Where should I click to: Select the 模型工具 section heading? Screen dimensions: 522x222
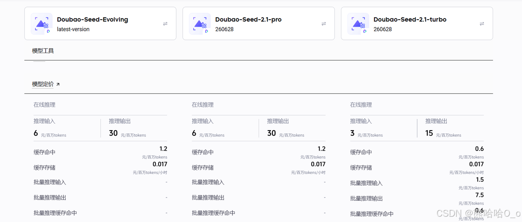(43, 51)
